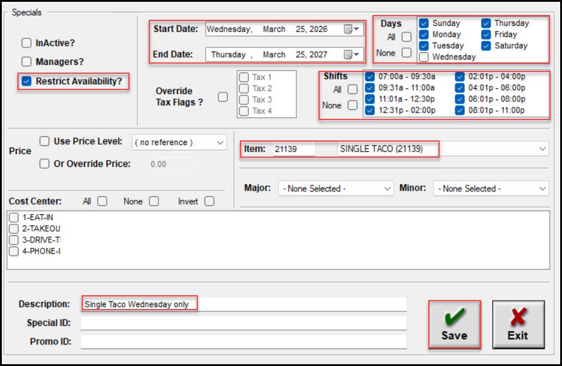Check the Shifts None checkbox
Viewport: 562px width, 366px height.
pyautogui.click(x=352, y=106)
